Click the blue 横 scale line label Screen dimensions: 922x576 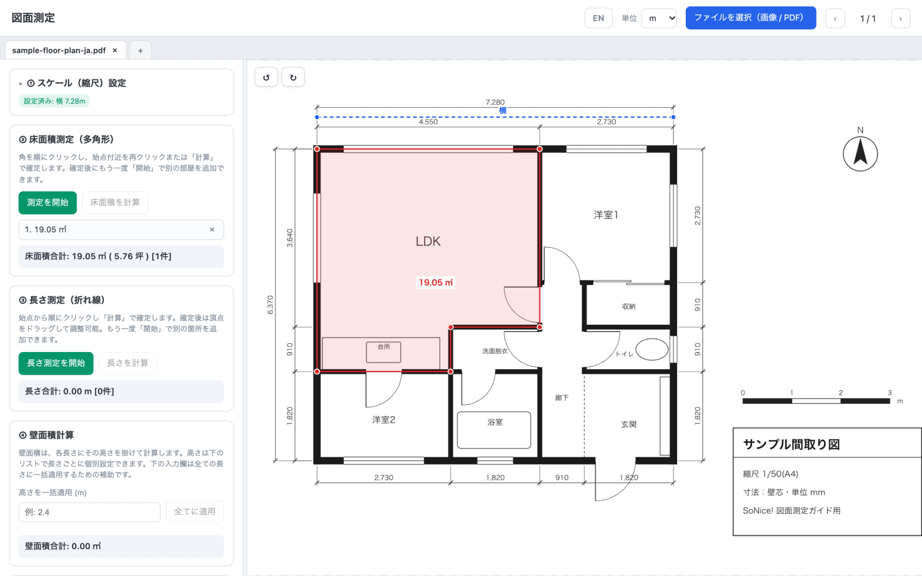pyautogui.click(x=502, y=111)
